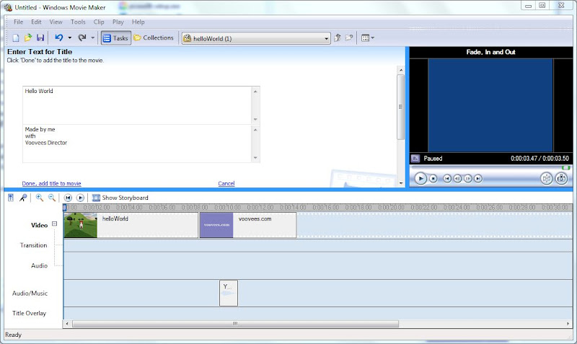Step to the previous frame
Image resolution: width=577 pixels, height=344 pixels.
[x=457, y=178]
